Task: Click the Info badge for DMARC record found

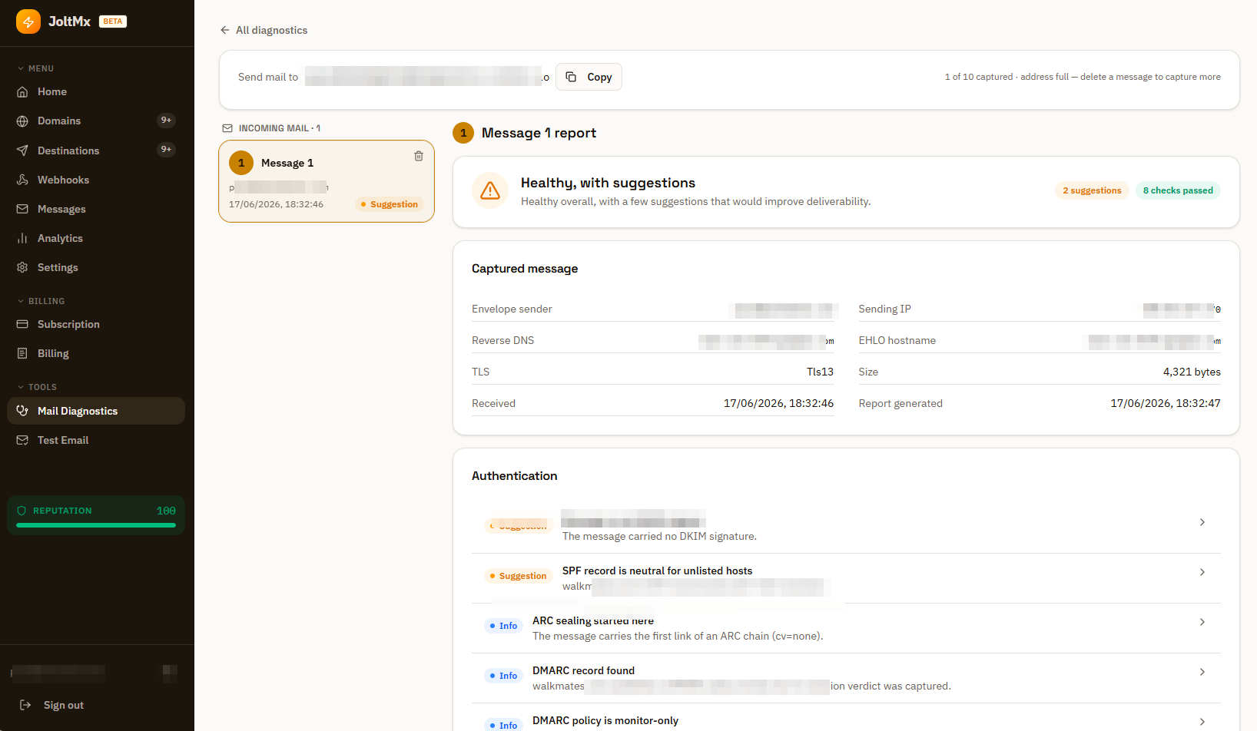Action: pos(503,676)
